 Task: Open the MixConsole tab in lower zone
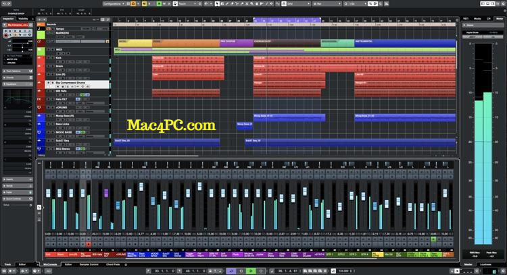[50, 264]
